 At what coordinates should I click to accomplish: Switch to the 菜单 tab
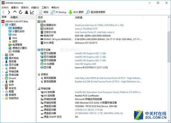tap(4, 17)
